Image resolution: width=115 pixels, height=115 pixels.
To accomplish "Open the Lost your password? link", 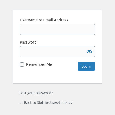I will click(36, 93).
